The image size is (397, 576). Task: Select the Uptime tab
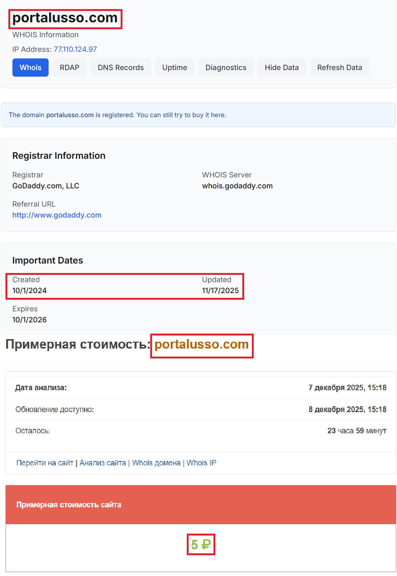174,68
